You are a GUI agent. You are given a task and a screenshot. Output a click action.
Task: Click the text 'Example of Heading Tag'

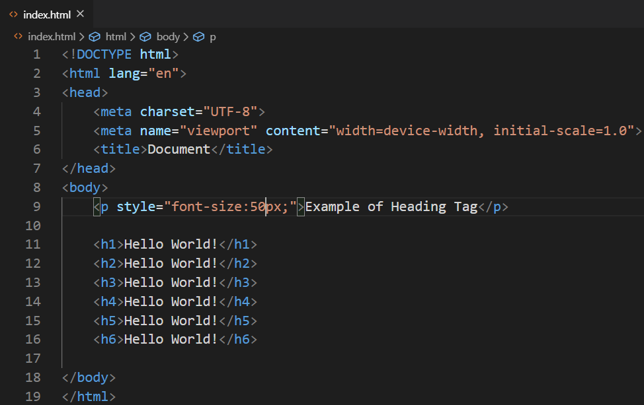point(391,206)
